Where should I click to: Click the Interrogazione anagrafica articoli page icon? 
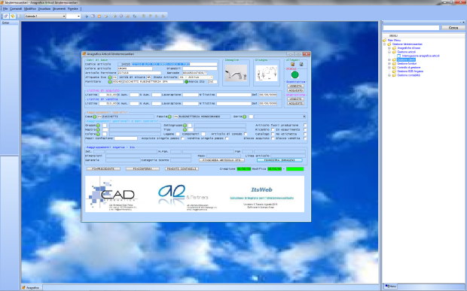click(x=398, y=56)
